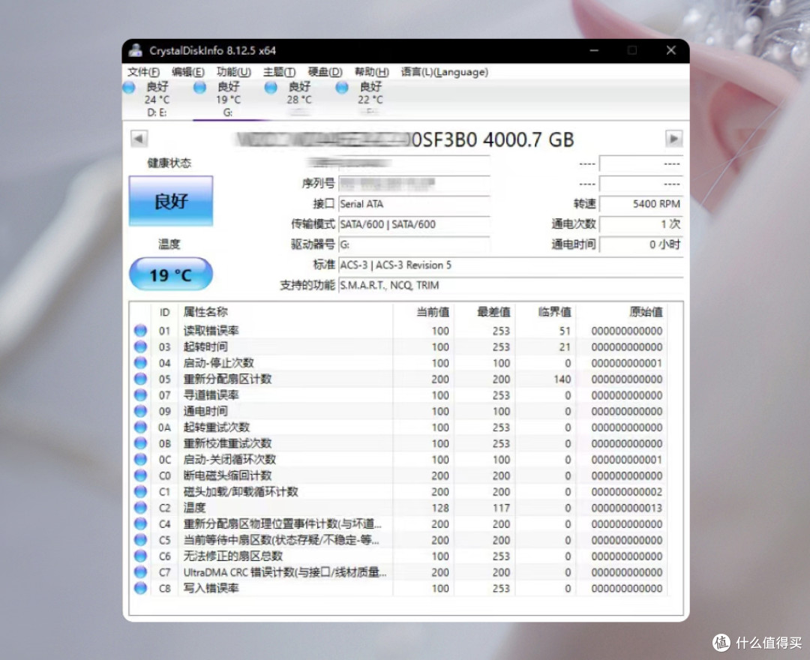The height and width of the screenshot is (660, 810).
Task: Select the 重新分配扇区计数 attribute name
Action: (x=228, y=379)
